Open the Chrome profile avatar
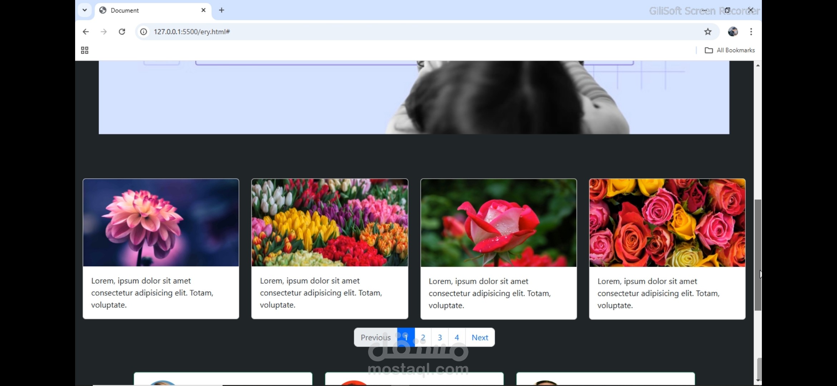Screen dimensions: 837x386 click(x=733, y=32)
